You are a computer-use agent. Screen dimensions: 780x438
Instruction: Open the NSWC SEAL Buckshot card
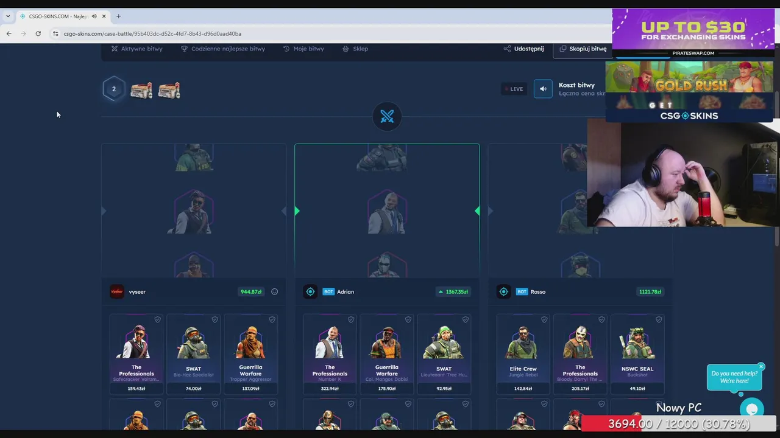click(637, 354)
